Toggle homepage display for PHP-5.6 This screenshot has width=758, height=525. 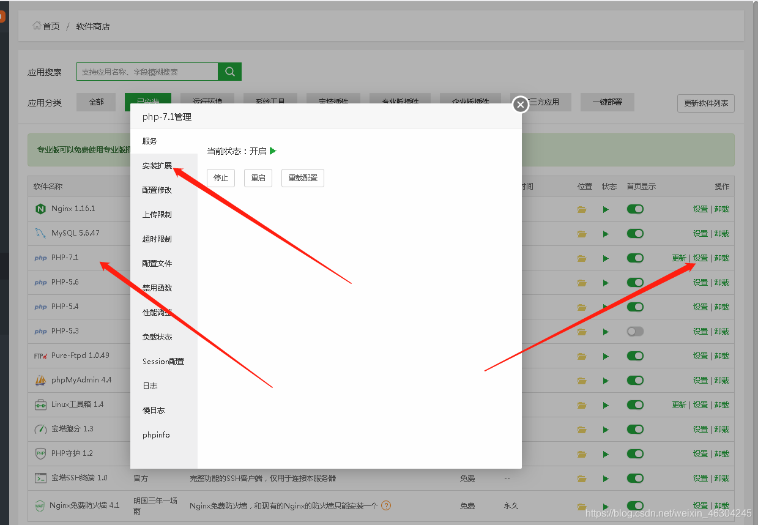tap(635, 283)
